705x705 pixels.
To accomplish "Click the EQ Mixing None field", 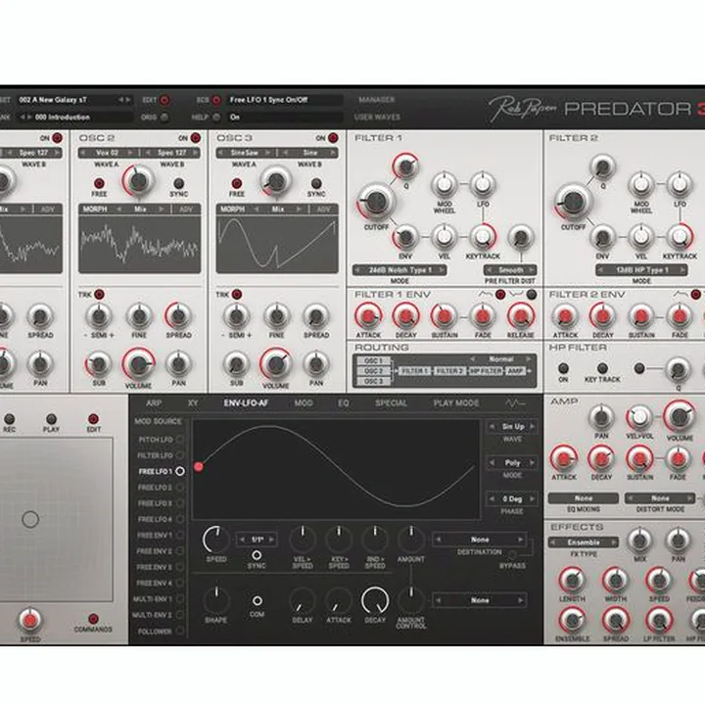I will 584,498.
